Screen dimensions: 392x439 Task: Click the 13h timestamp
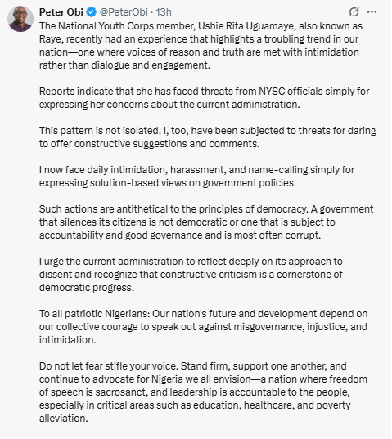pos(164,12)
